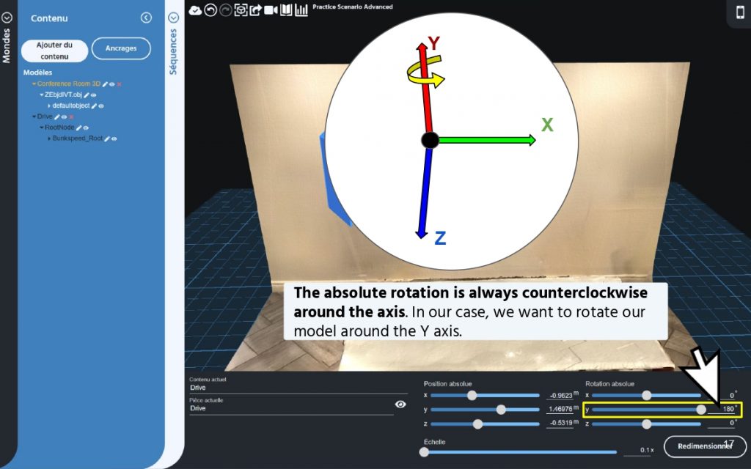This screenshot has height=469, width=751.
Task: Click the share/export arrow icon
Action: tap(256, 10)
